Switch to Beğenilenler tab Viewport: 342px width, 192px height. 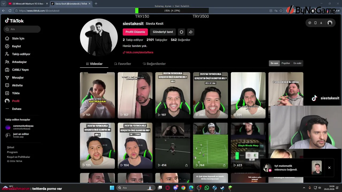154,64
